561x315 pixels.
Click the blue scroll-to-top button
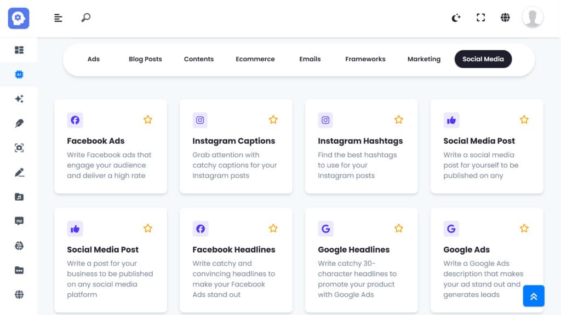coord(533,296)
